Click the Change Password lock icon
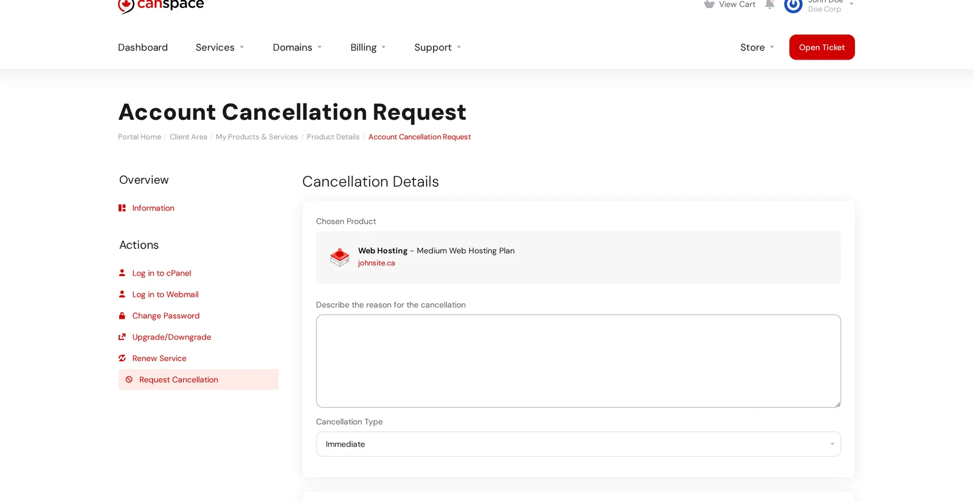This screenshot has width=973, height=501. 122,316
